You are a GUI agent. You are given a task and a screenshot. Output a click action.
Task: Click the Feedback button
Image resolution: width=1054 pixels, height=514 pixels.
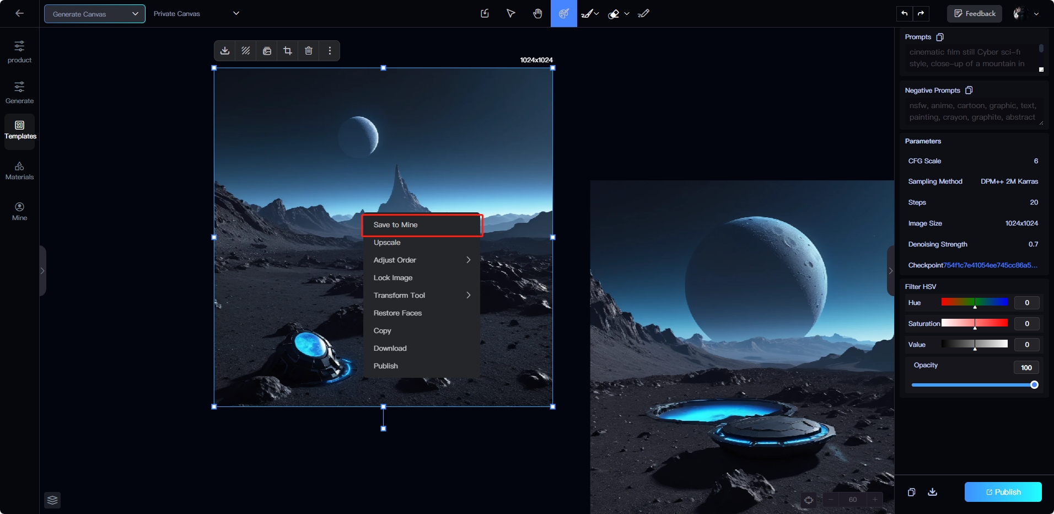pos(974,14)
